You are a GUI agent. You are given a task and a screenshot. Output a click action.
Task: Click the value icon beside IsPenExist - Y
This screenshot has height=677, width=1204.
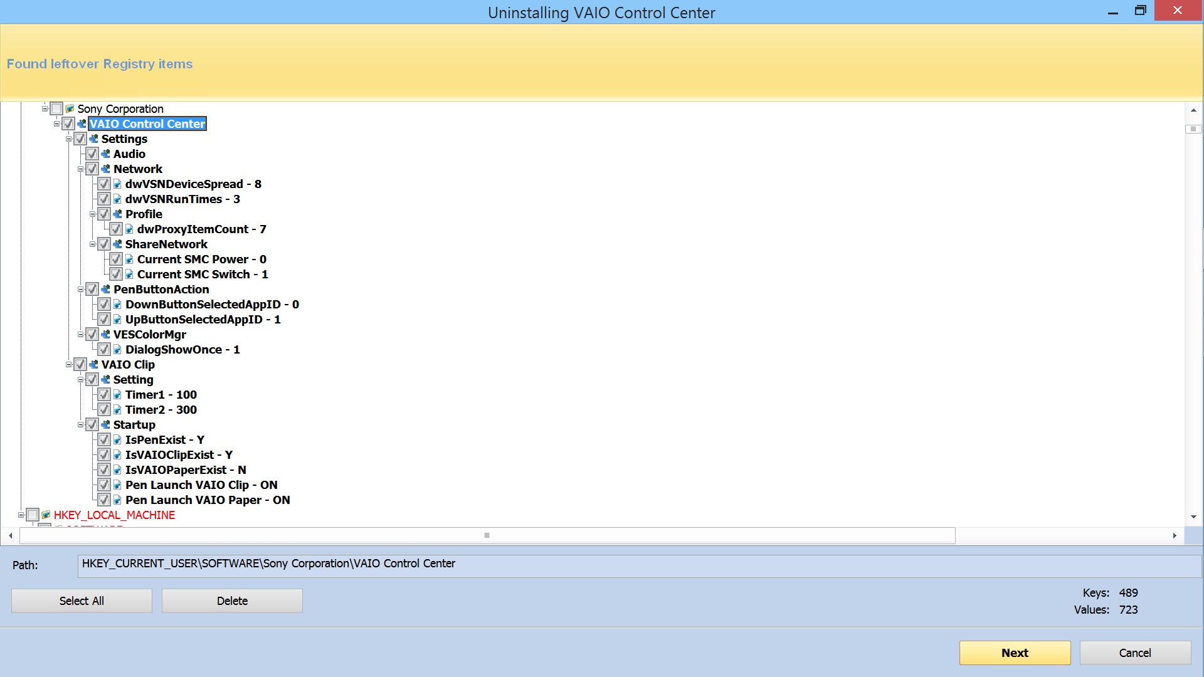point(117,439)
